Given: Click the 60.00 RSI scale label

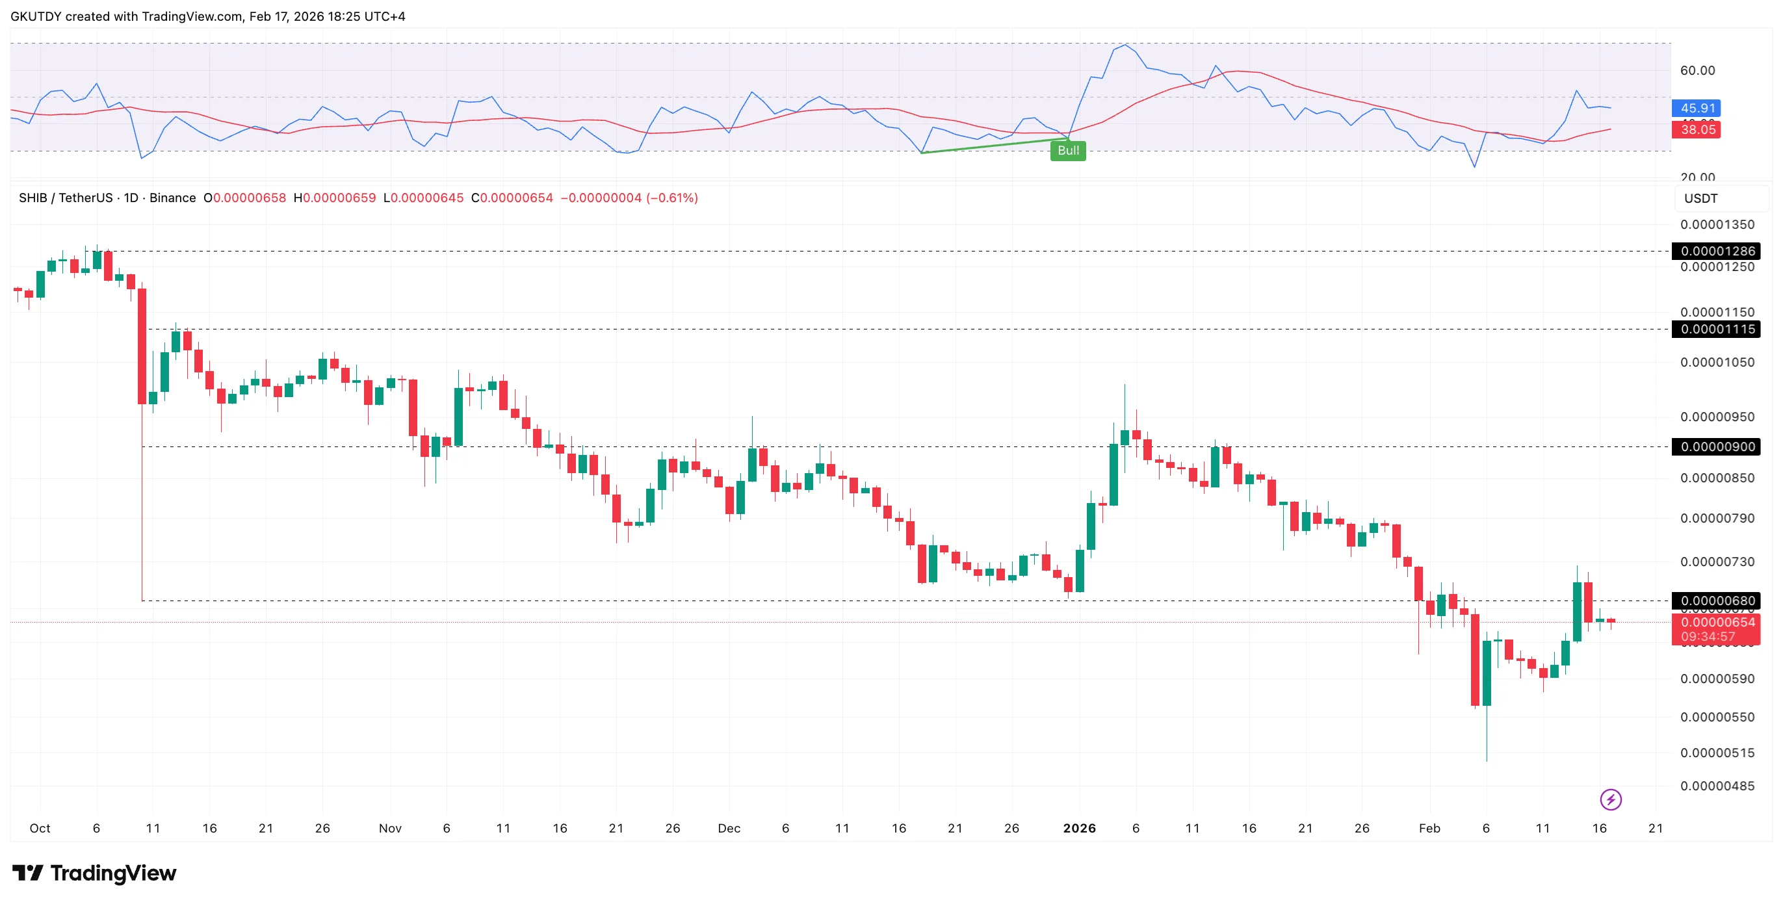Looking at the screenshot, I should [1697, 70].
